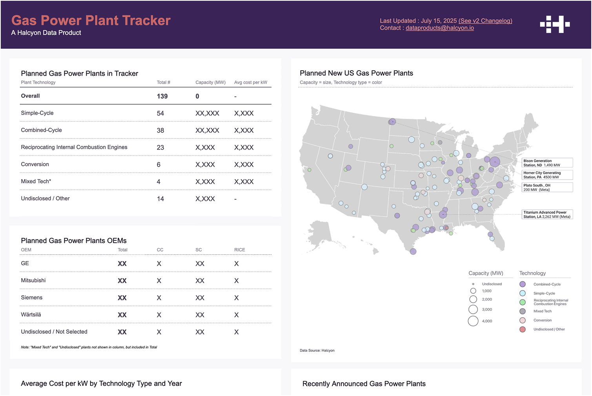Select the Simple-Cycle legend color swatch
The height and width of the screenshot is (396, 592).
523,293
